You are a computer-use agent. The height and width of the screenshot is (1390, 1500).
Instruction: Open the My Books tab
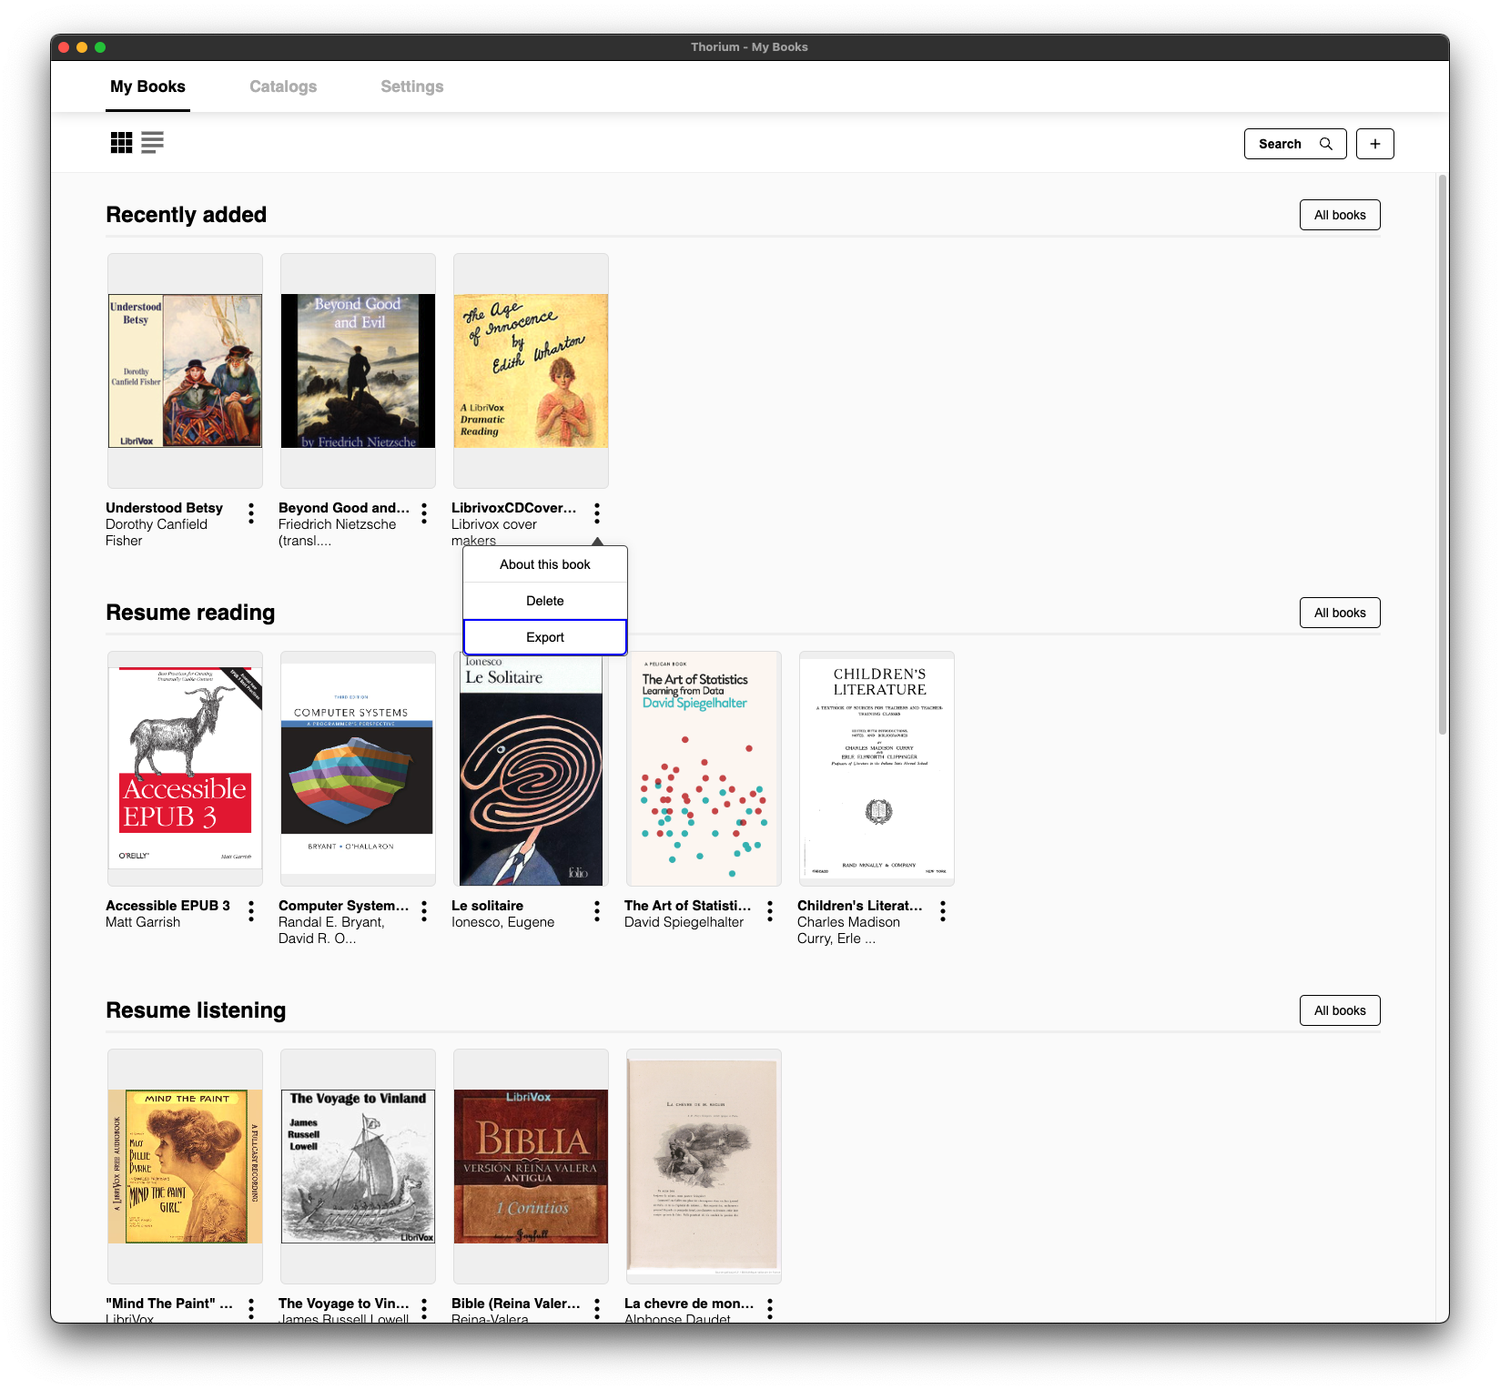147,86
